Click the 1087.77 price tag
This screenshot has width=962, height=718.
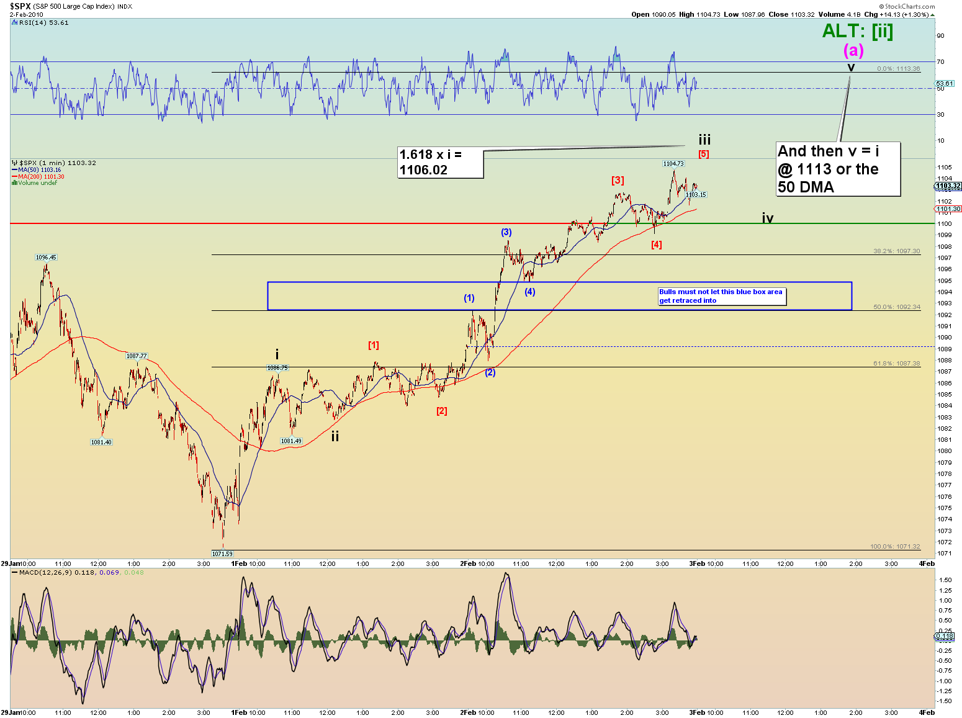coord(137,356)
